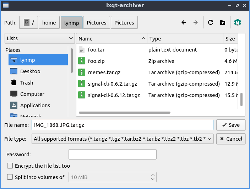Open Applications in Places sidebar
The image size is (250, 189).
35,106
